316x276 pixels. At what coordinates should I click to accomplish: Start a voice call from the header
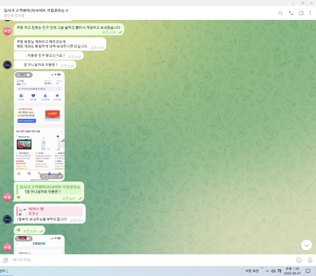point(291,13)
